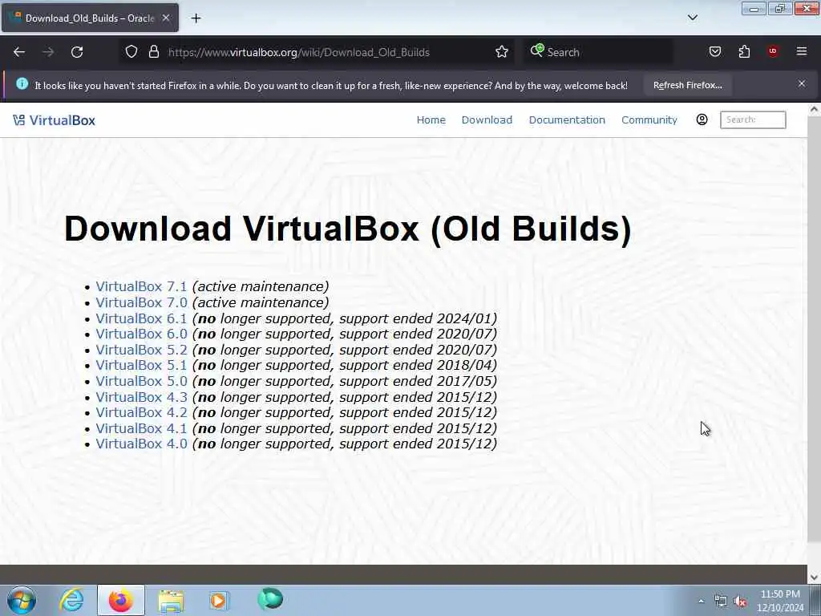This screenshot has width=821, height=616.
Task: Open the taskbar clock showing 11:50 PM
Action: (780, 601)
